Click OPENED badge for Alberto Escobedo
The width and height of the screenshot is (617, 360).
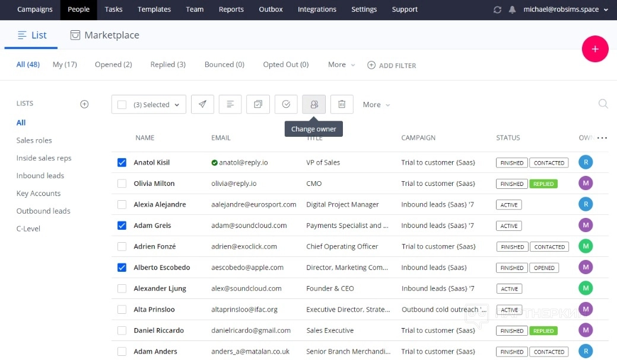point(544,268)
